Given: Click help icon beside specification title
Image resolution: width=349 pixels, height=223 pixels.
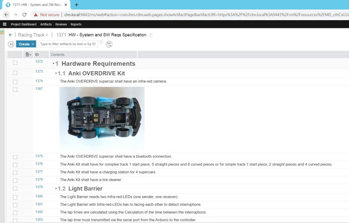Looking at the screenshot, I should pyautogui.click(x=151, y=35).
